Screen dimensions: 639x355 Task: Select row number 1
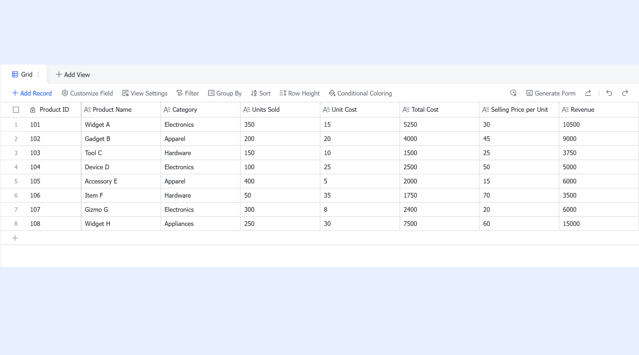click(16, 125)
